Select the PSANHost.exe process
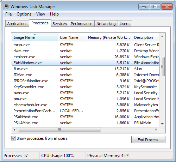 [86, 117]
